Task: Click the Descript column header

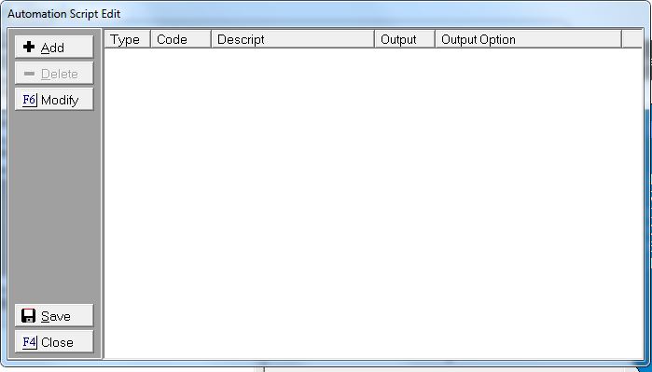Action: [293, 39]
